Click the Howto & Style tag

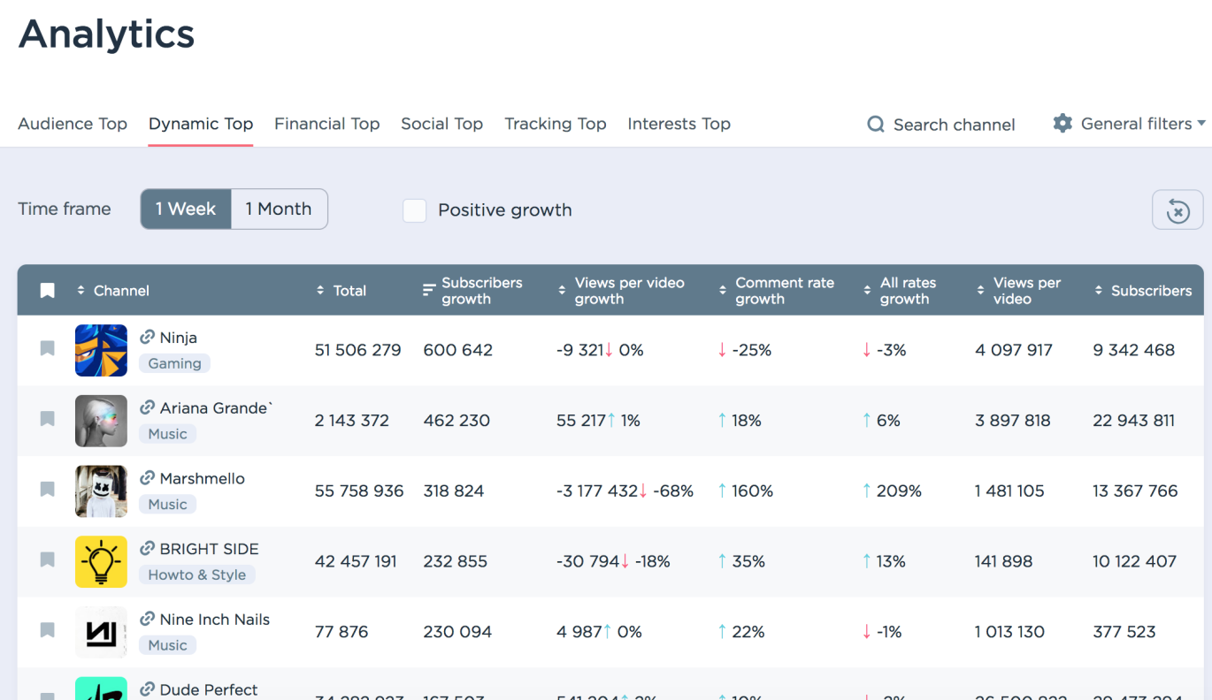click(197, 574)
